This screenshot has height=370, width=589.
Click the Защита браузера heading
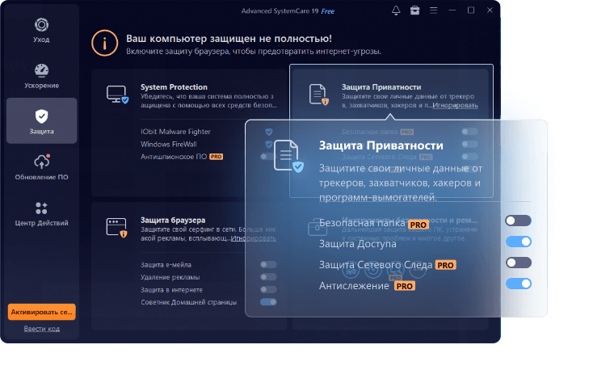[x=173, y=220]
